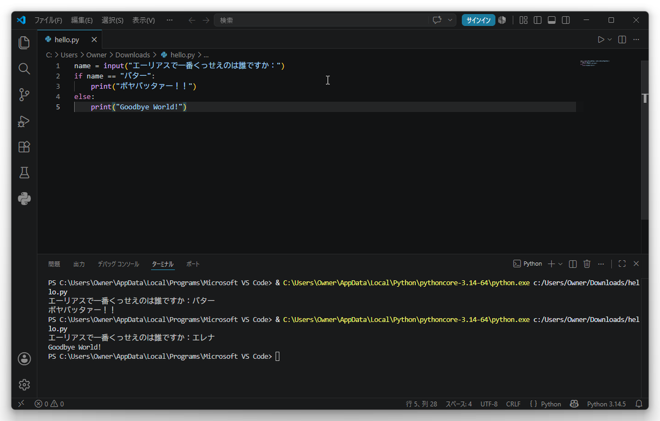Click UTF-8 encoding in status bar
Viewport: 660px width, 421px height.
489,404
